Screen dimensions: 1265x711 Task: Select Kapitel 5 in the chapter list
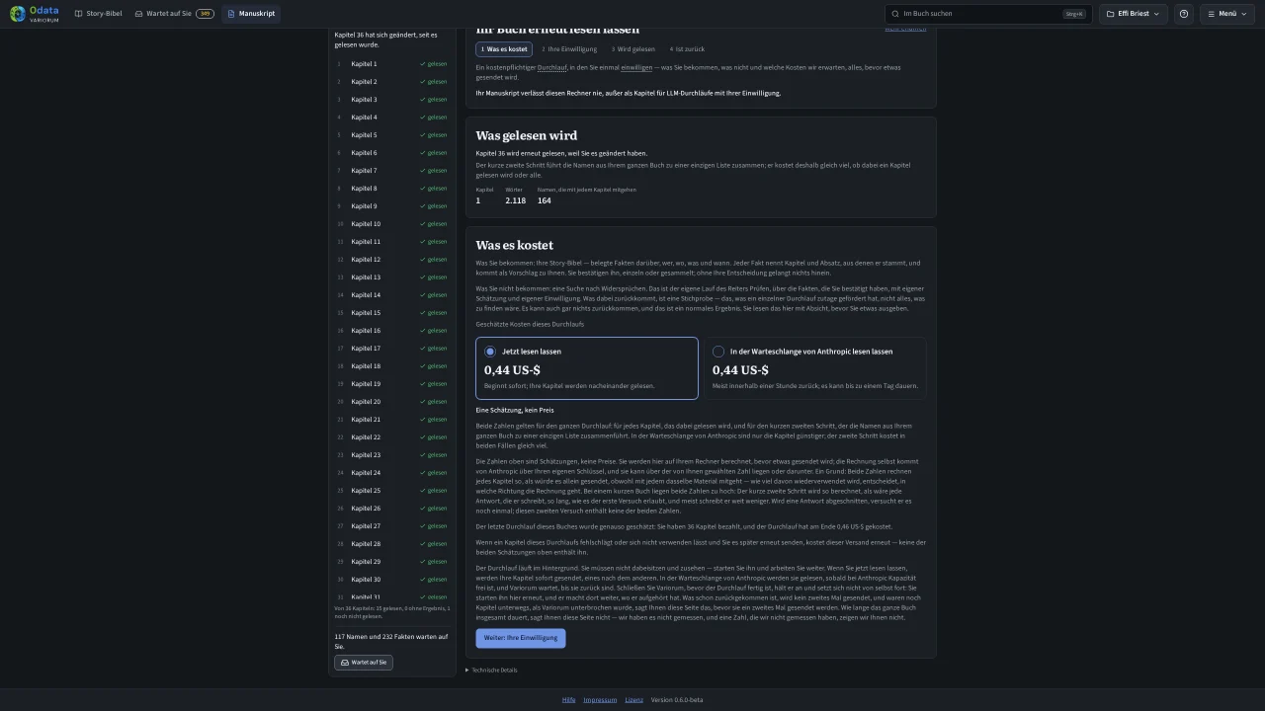point(392,135)
